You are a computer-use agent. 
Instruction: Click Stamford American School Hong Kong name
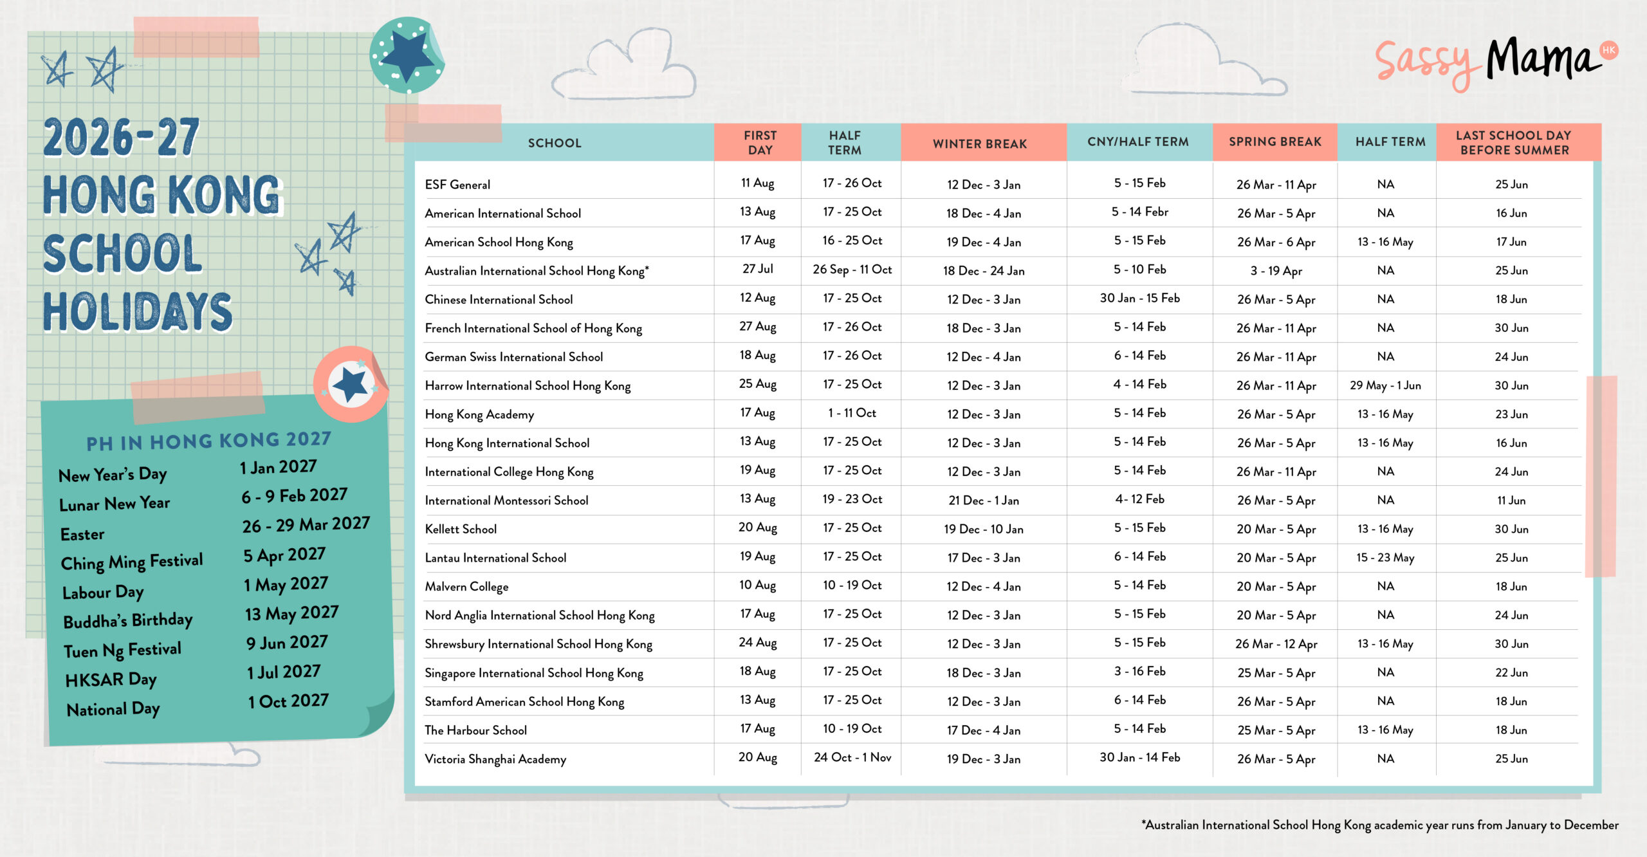point(524,701)
